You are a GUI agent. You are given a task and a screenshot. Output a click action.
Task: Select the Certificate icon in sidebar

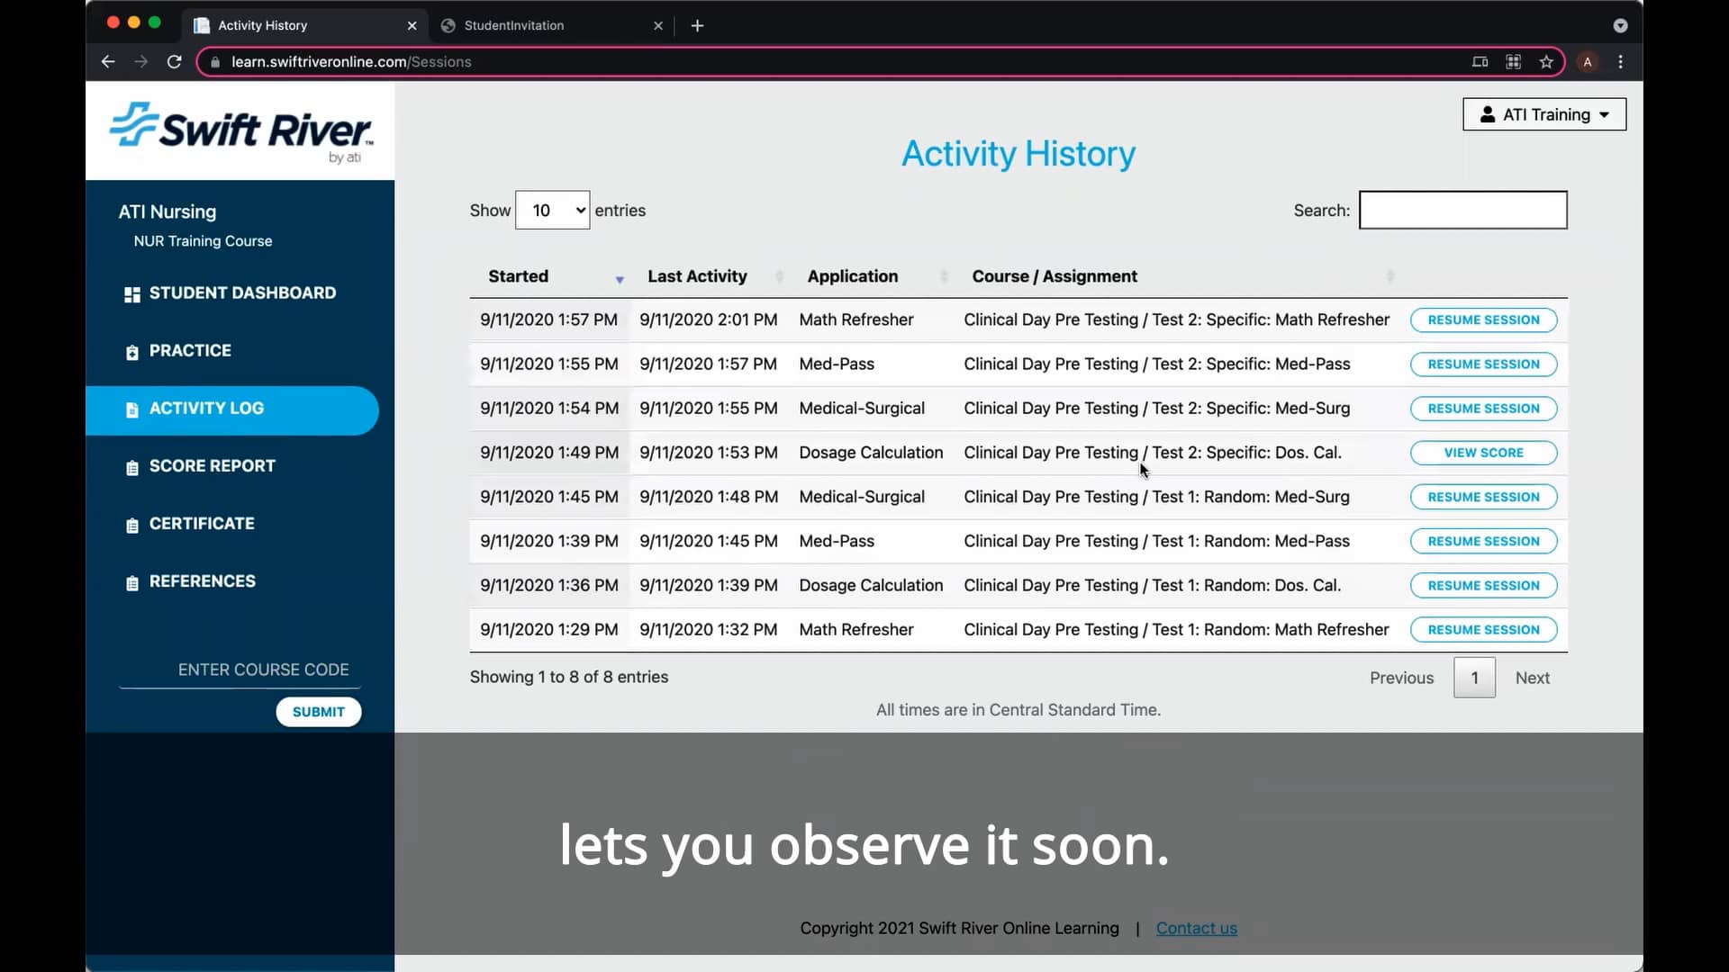coord(132,524)
